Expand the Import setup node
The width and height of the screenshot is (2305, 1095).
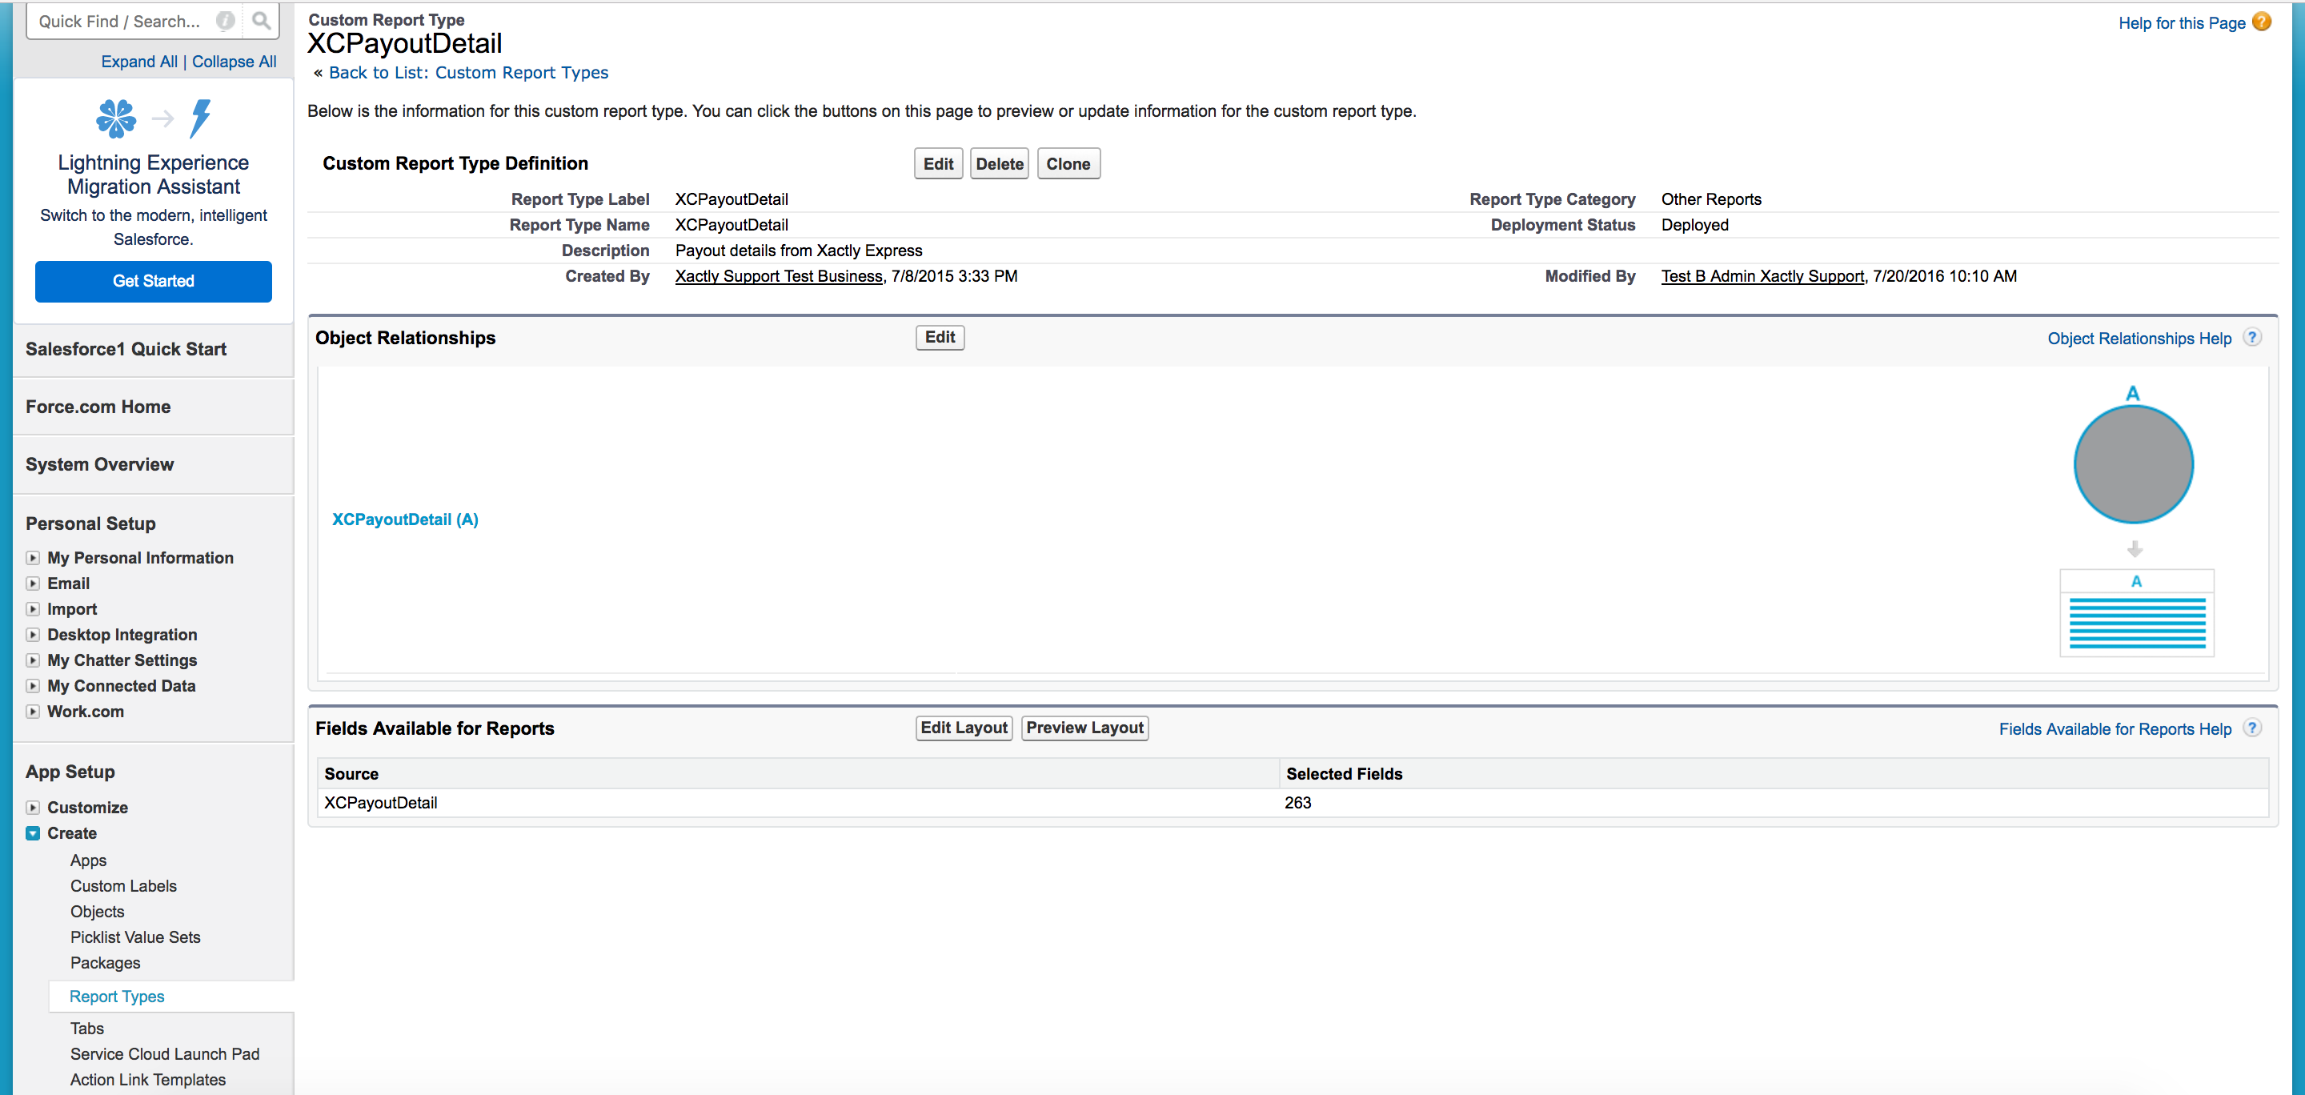coord(33,609)
